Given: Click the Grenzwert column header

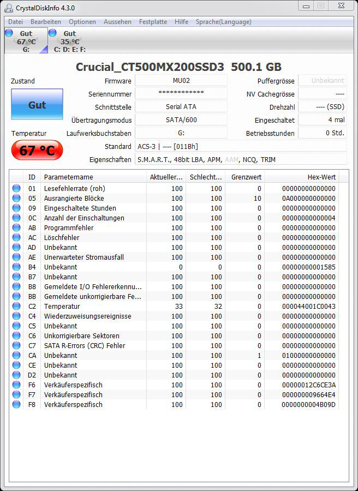Looking at the screenshot, I should [x=245, y=177].
